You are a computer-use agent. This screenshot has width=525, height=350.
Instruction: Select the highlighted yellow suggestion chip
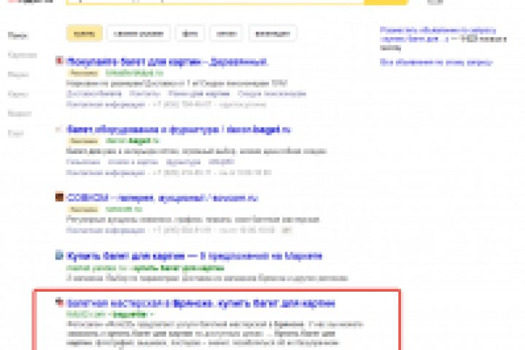pos(85,34)
